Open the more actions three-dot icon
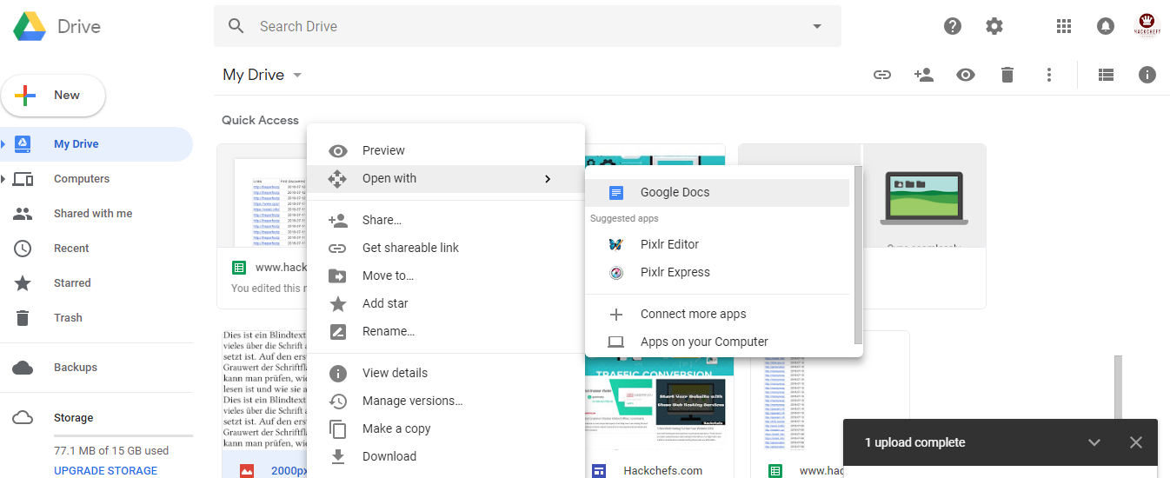 pos(1049,75)
